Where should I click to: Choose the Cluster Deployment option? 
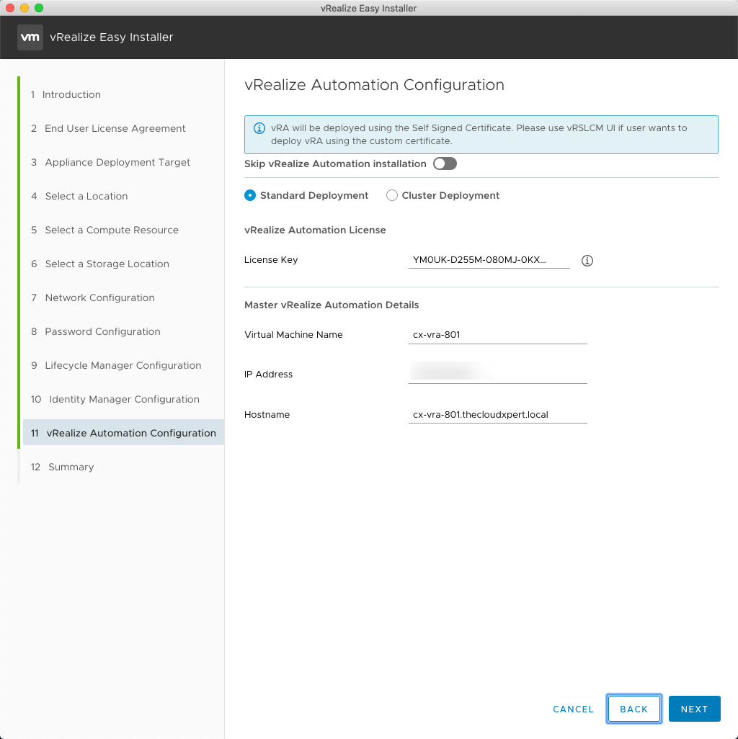point(392,195)
